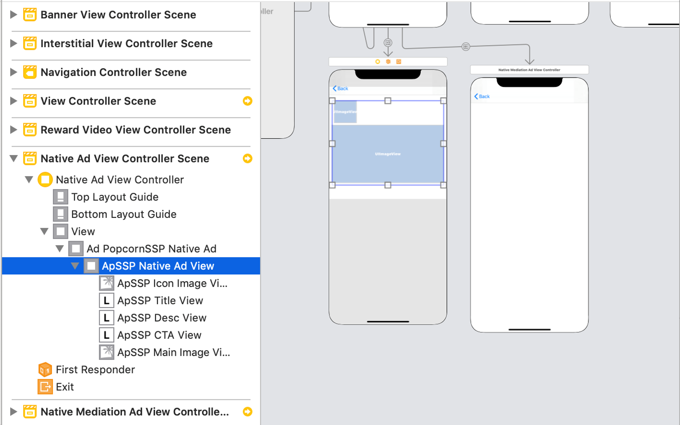Image resolution: width=680 pixels, height=425 pixels.
Task: Click the orange Exit icon in the outline
Action: 45,387
